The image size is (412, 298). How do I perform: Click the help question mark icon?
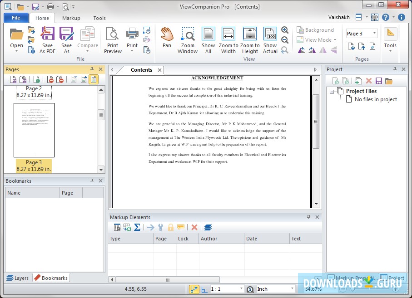click(386, 17)
